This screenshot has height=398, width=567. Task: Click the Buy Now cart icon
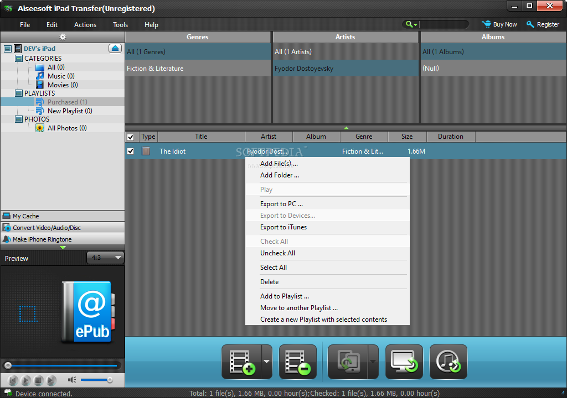pyautogui.click(x=486, y=24)
